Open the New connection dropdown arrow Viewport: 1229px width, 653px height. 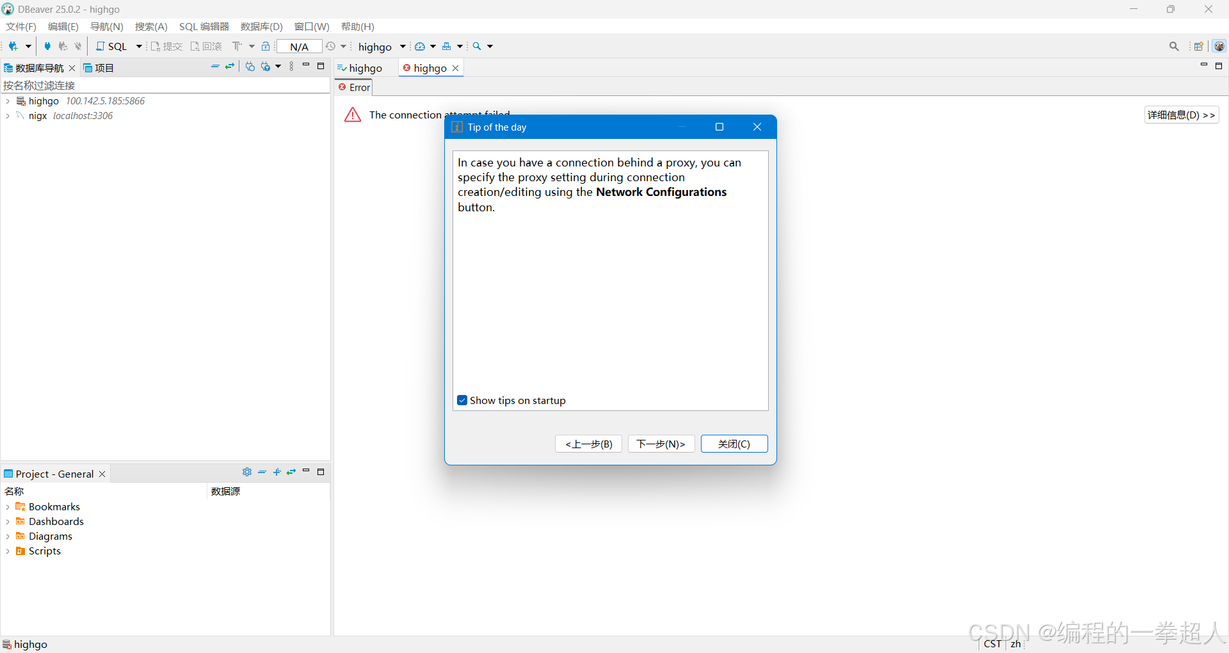(28, 46)
